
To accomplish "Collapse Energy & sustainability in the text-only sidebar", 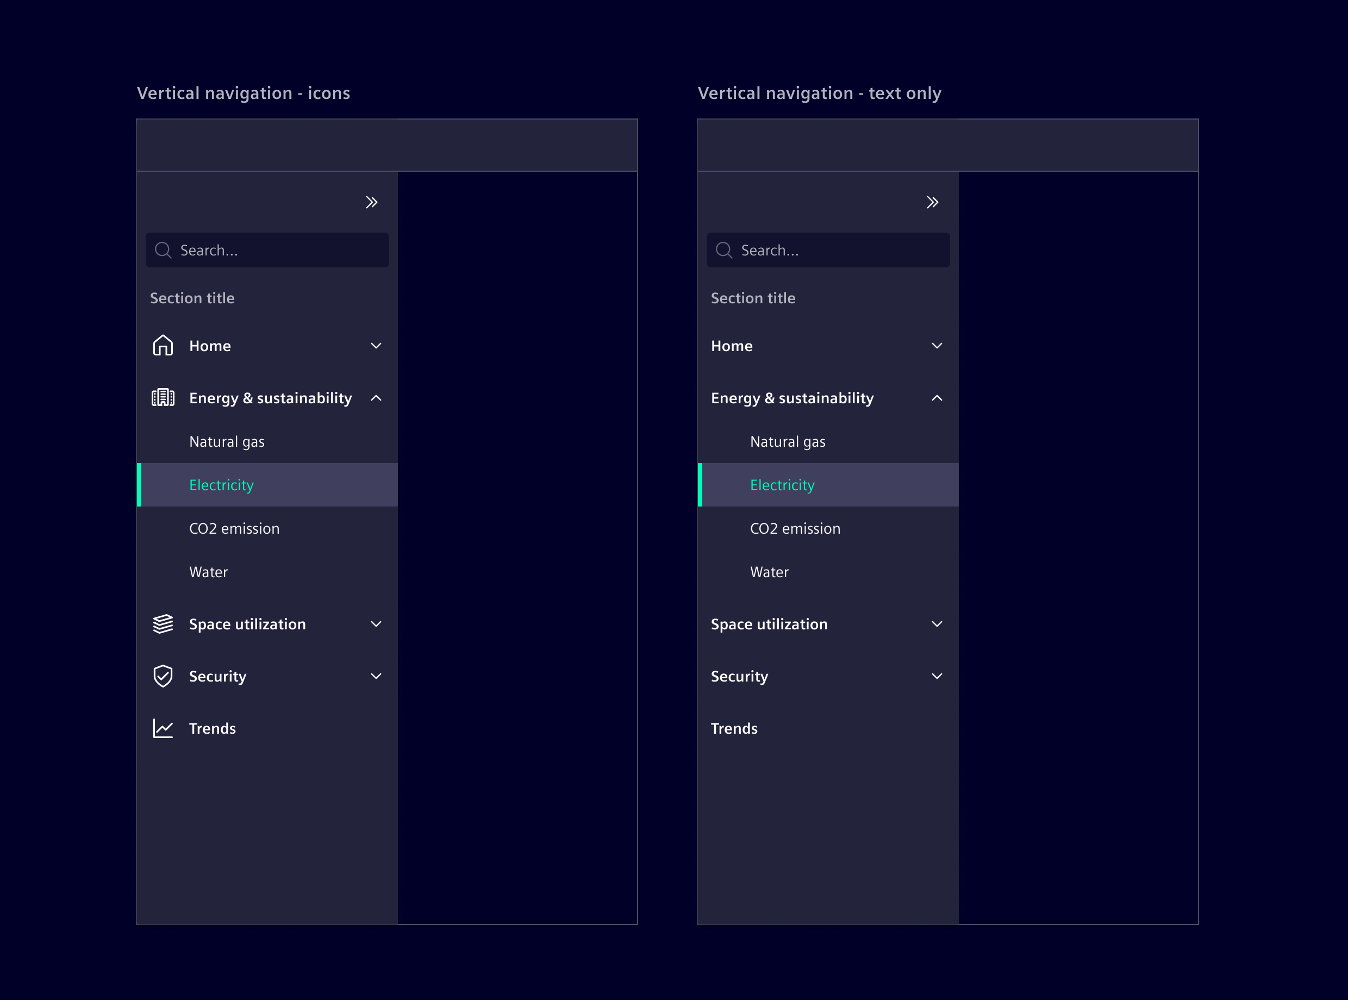I will click(937, 398).
